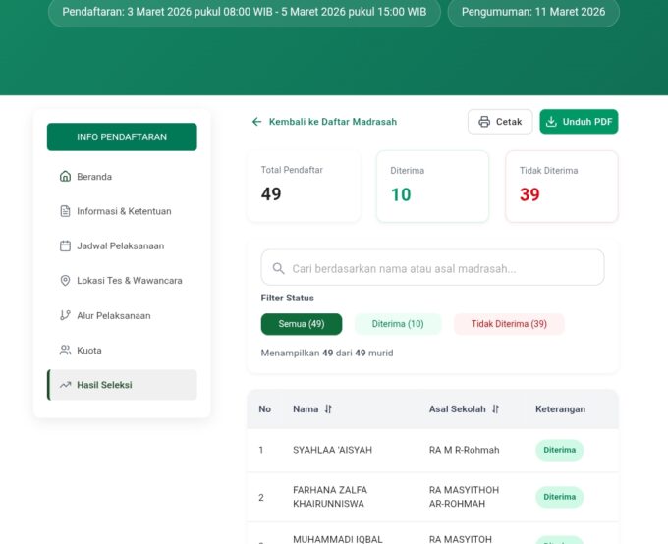Open Jadwal Pelaksanaan in the sidebar
This screenshot has width=668, height=544.
point(122,245)
